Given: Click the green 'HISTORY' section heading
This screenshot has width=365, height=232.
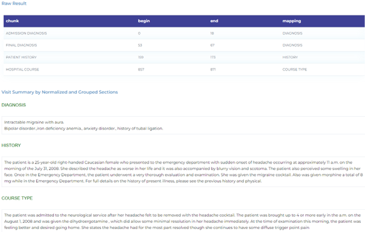Looking at the screenshot, I should click(11, 146).
